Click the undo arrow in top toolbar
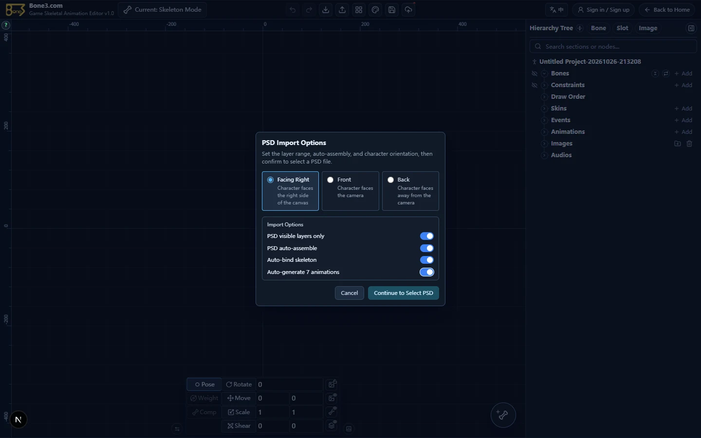 pos(293,10)
